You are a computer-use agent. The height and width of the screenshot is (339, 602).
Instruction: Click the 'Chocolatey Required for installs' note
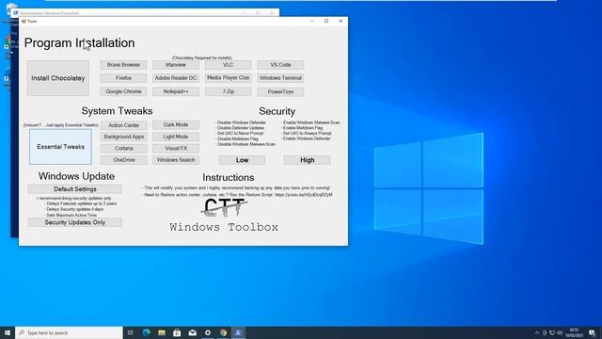tap(202, 57)
